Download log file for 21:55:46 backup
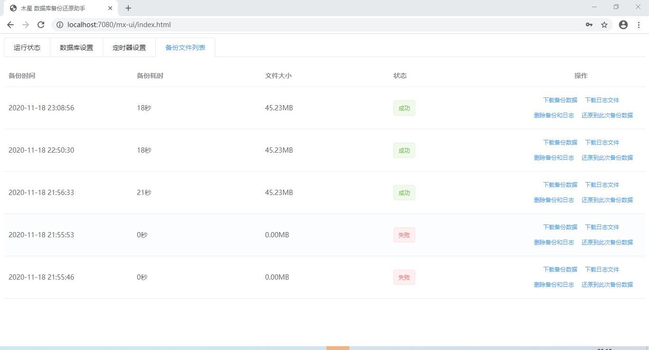This screenshot has height=350, width=649. pos(602,270)
